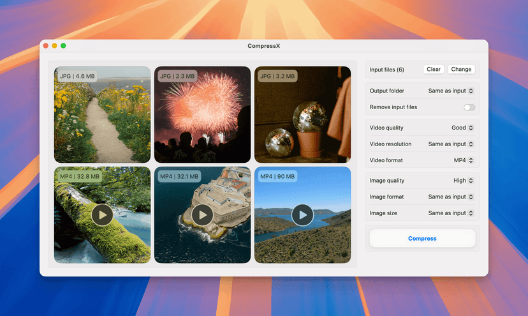Open the Image size dropdown
The height and width of the screenshot is (316, 528).
pos(451,213)
